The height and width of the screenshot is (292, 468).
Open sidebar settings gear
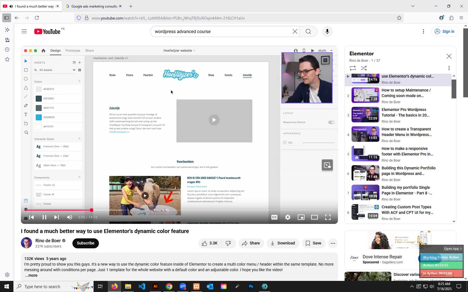tap(7, 275)
